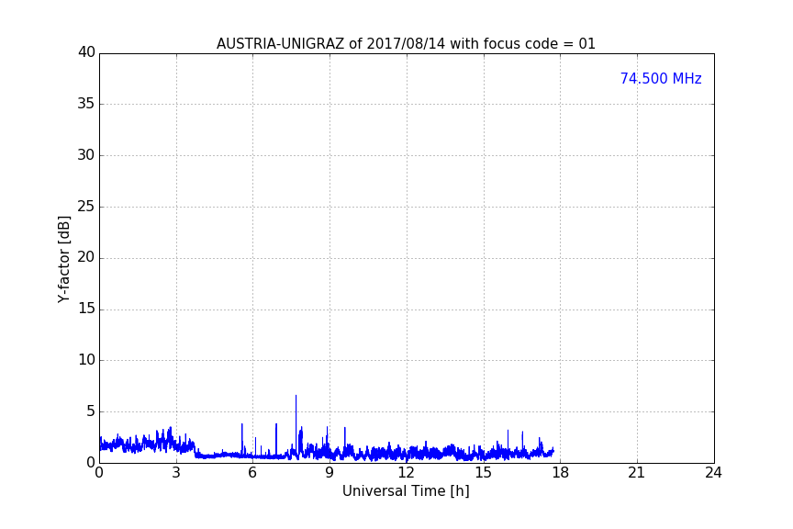Click the x-axis tick label '6'
Screen dimensions: 793x529
[x=252, y=473]
